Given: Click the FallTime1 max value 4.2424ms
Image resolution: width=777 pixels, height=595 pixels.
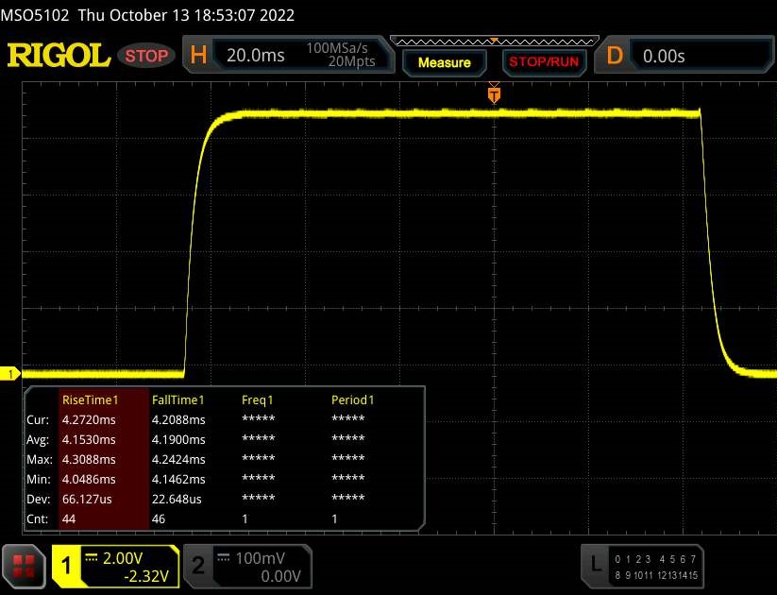Looking at the screenshot, I should coord(178,460).
